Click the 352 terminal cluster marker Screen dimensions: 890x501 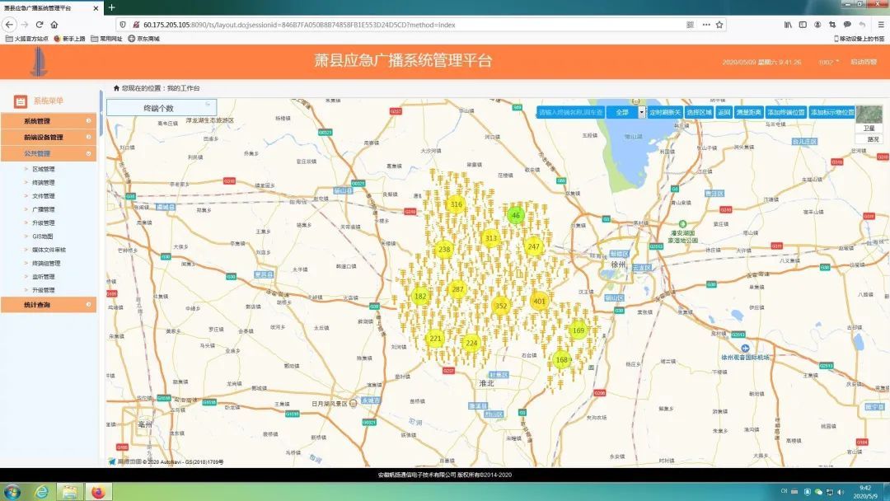(x=500, y=306)
